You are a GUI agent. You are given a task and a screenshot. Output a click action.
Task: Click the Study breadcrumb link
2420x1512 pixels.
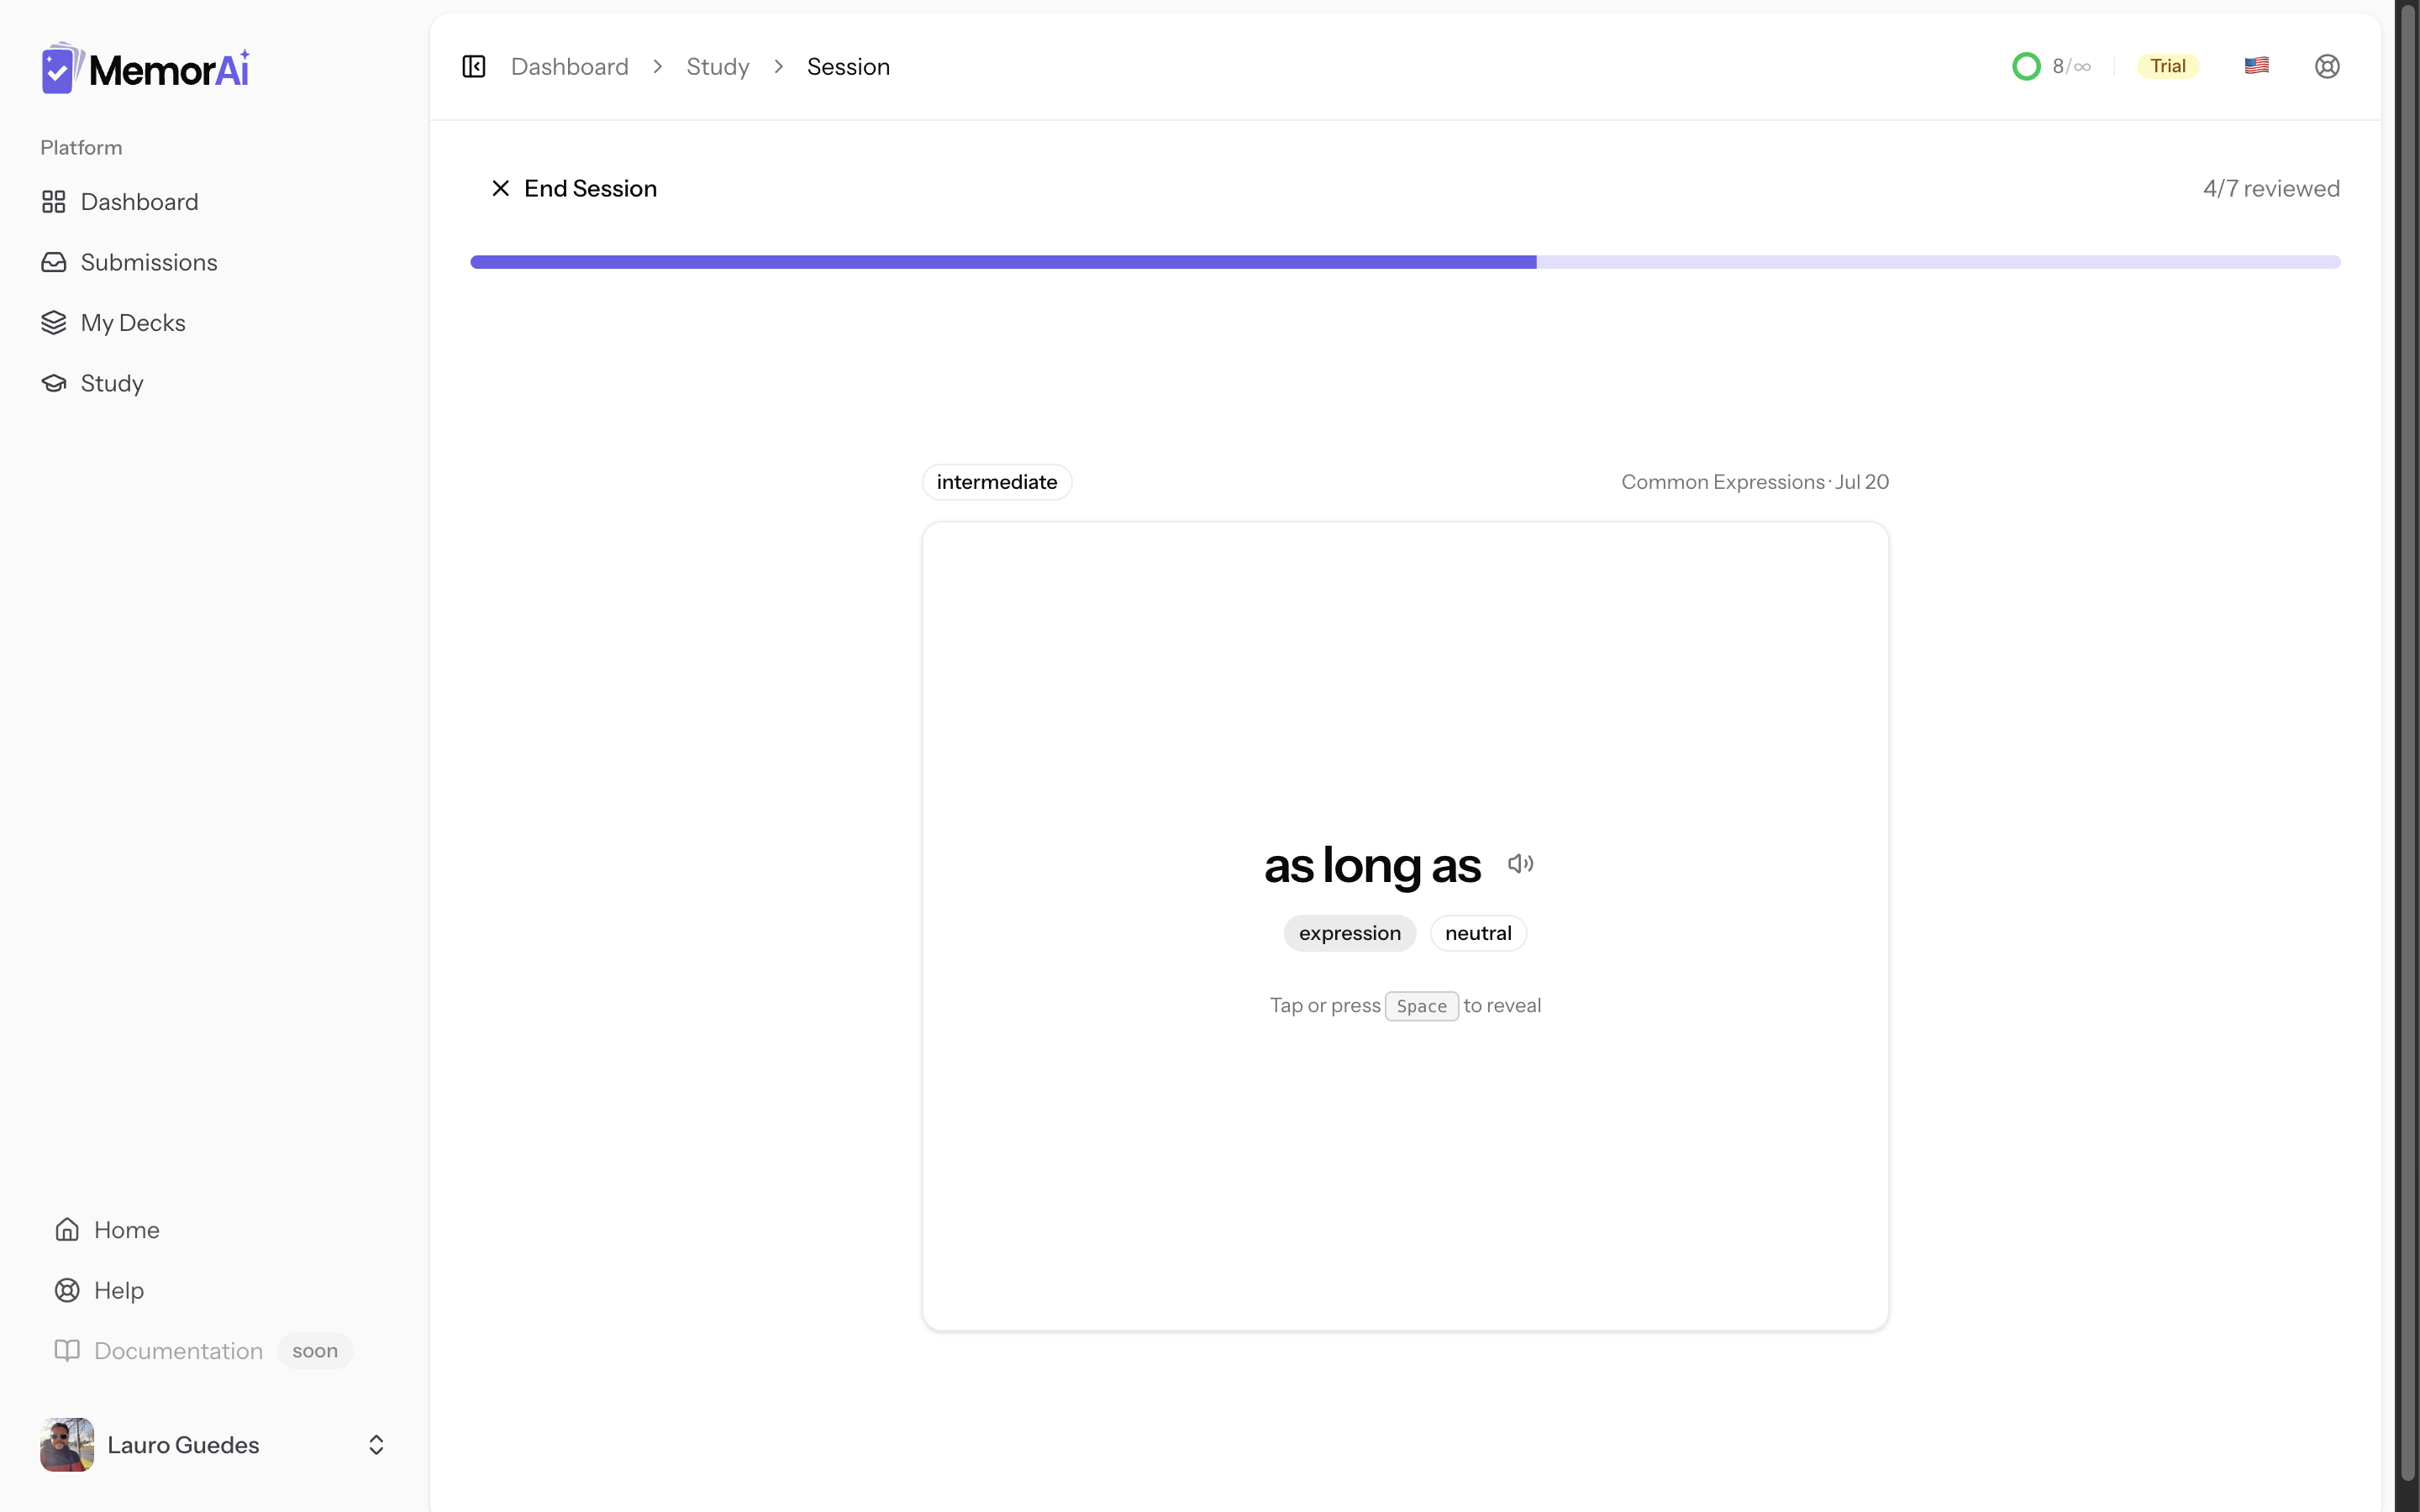tap(718, 67)
